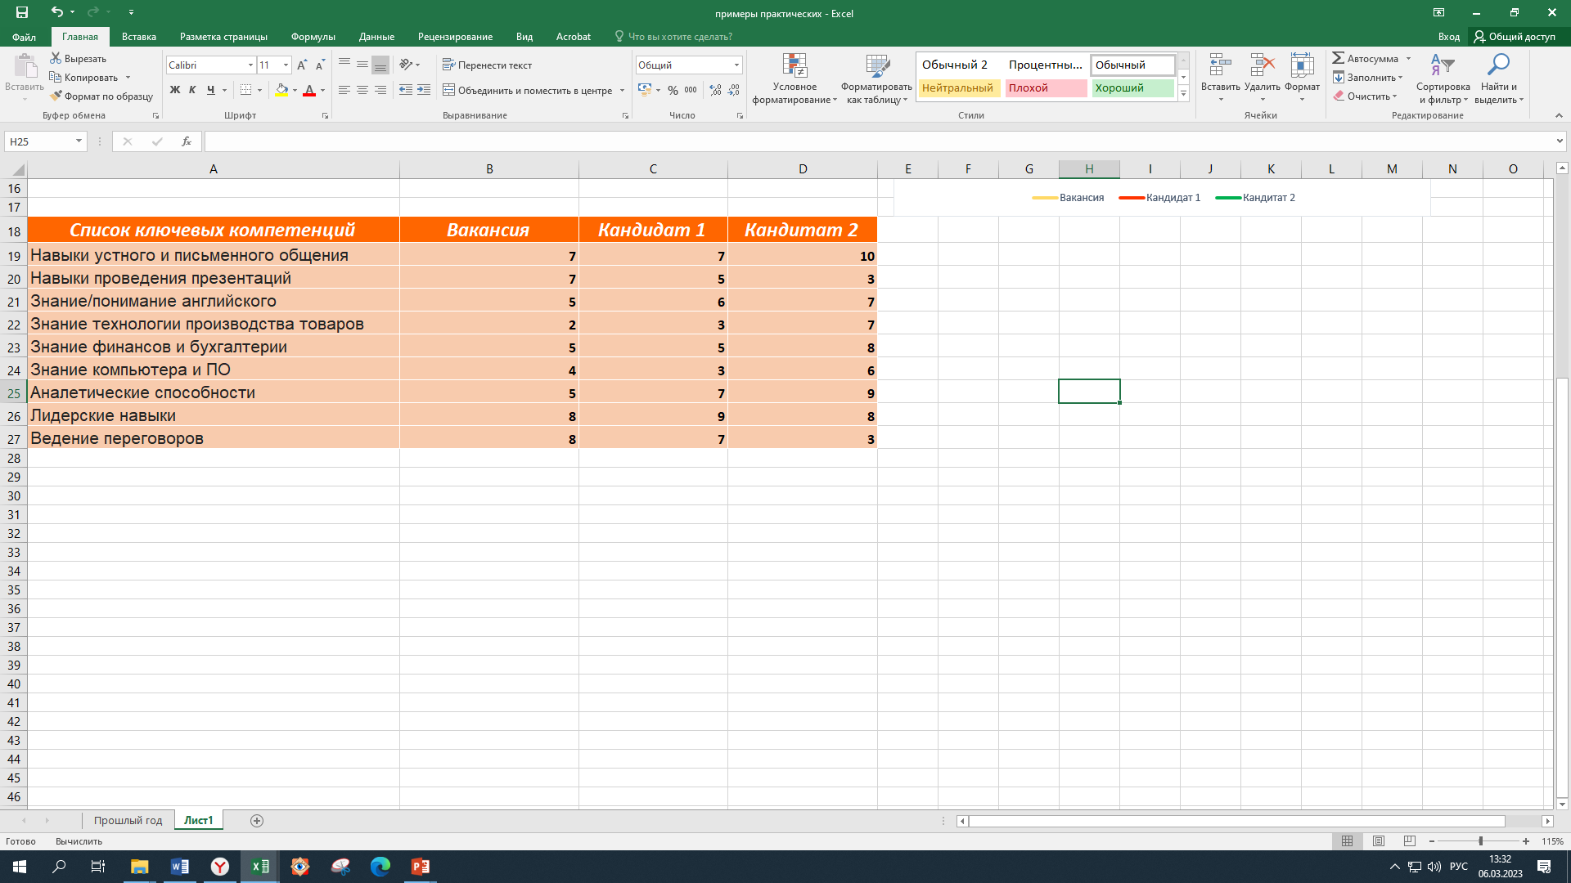Select cell B19 with value 7
The width and height of the screenshot is (1571, 883).
tap(489, 256)
